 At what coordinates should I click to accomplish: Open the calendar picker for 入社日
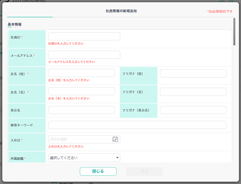click(x=115, y=139)
